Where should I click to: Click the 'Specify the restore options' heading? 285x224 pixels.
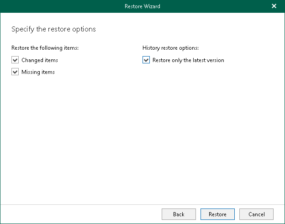(x=53, y=29)
